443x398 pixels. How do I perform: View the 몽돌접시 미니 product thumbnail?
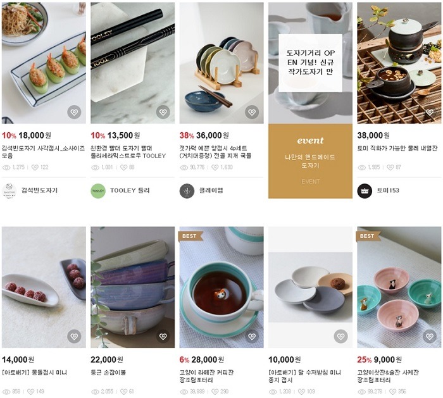[38, 285]
